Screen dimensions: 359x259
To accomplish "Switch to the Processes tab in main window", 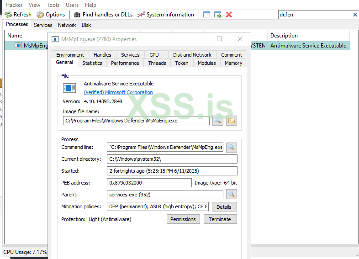I will tap(17, 24).
